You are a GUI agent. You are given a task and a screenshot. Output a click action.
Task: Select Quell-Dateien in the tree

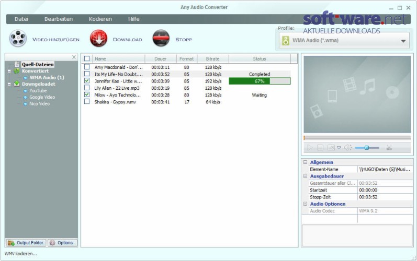pos(38,64)
